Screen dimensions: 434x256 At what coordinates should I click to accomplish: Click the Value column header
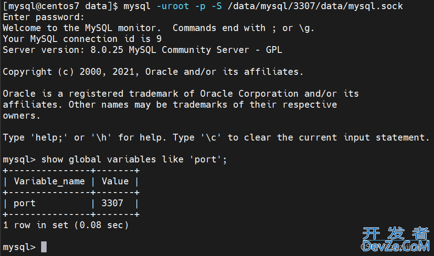click(115, 181)
